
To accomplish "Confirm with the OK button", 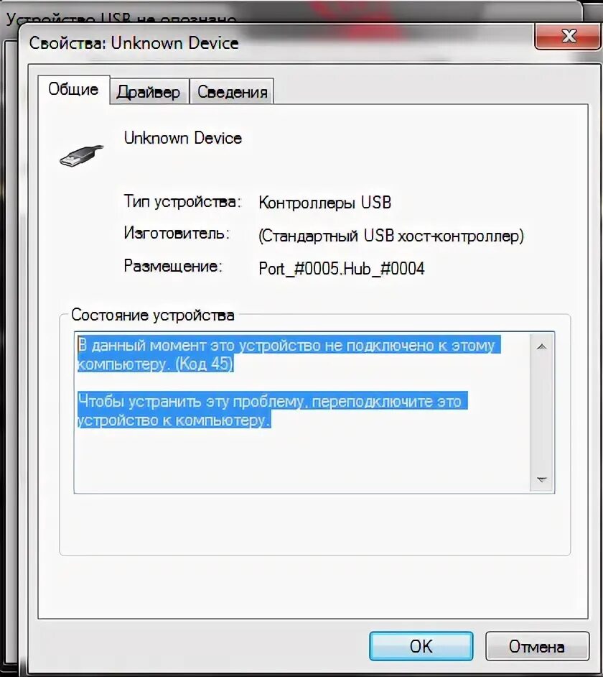I will tap(421, 646).
